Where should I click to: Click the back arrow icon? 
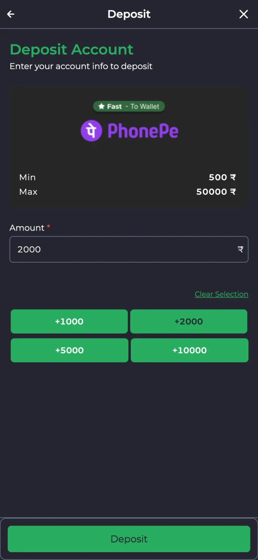click(10, 14)
